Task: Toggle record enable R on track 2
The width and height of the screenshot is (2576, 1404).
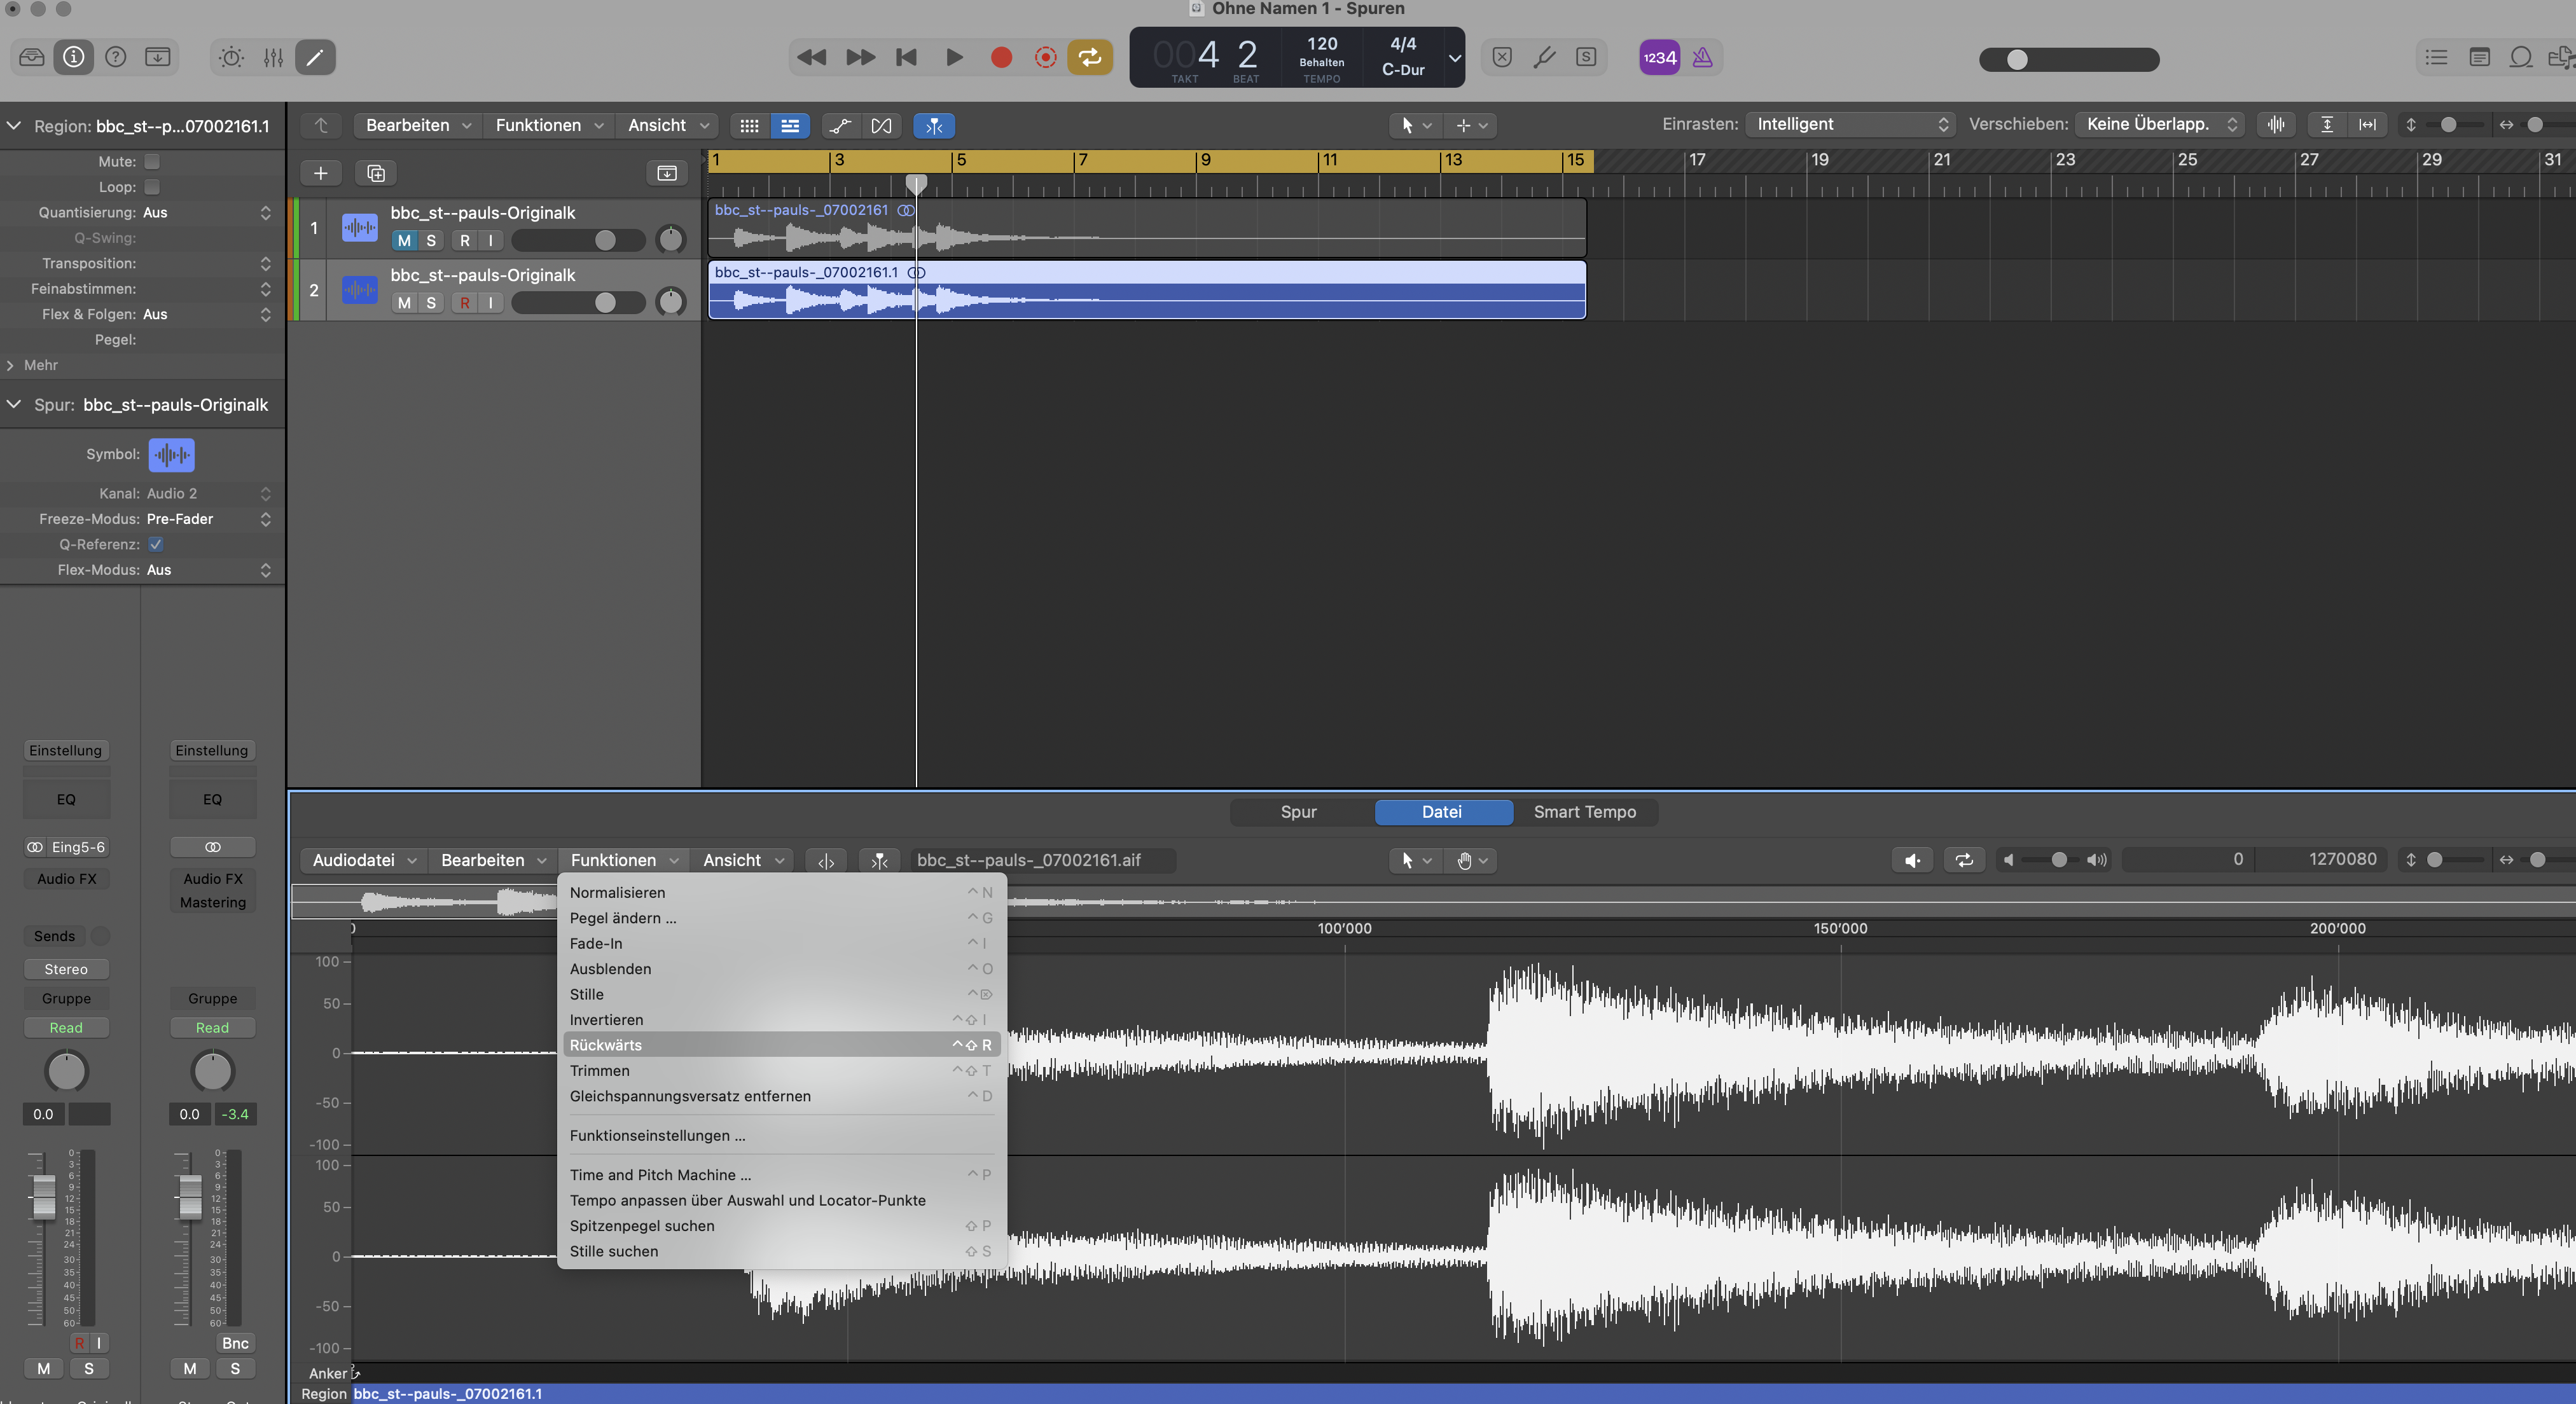Action: [464, 302]
